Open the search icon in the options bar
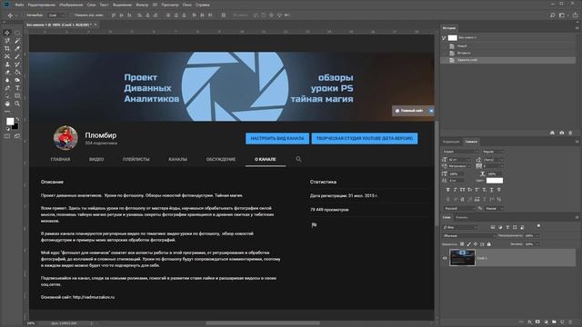This screenshot has height=327, width=582. pos(553,15)
